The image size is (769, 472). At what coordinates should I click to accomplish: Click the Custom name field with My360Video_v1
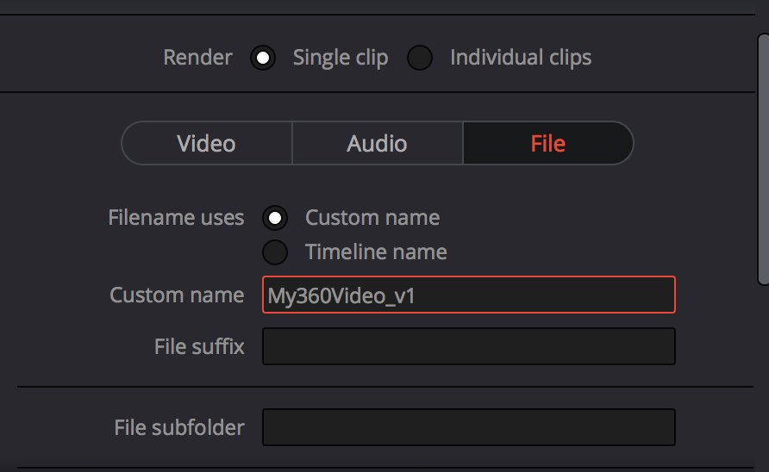pyautogui.click(x=469, y=295)
